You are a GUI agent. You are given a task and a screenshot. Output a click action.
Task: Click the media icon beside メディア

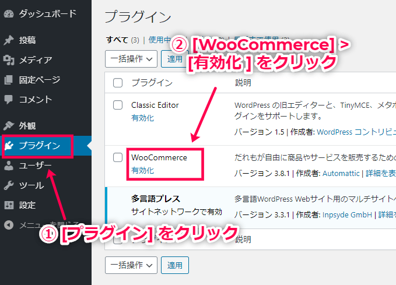9,60
